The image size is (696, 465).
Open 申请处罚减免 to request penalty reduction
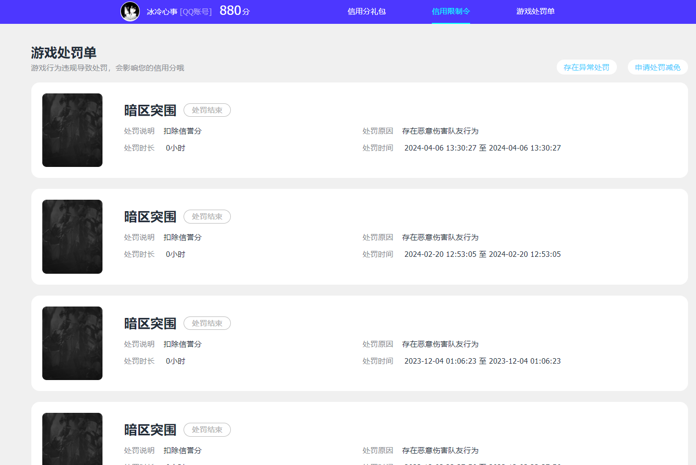point(658,67)
